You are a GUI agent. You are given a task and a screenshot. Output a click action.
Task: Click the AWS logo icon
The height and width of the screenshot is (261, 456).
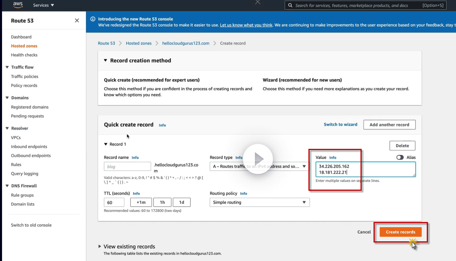18,5
